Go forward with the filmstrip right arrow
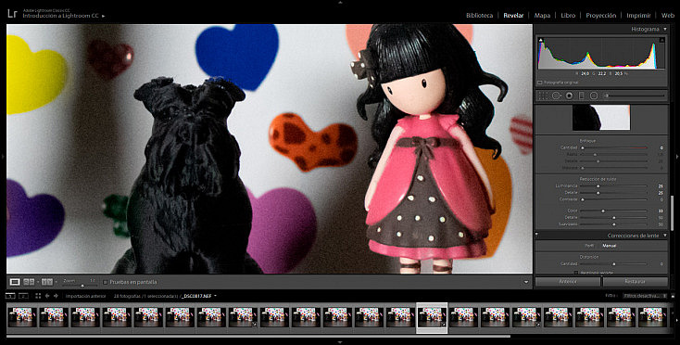The width and height of the screenshot is (680, 345). [56, 296]
